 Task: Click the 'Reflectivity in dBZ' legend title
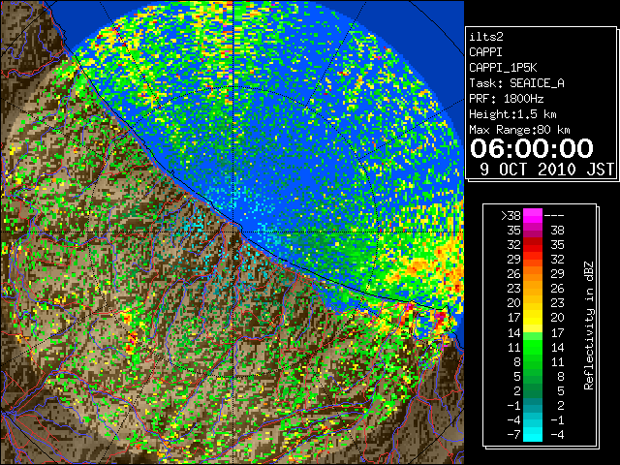(589, 325)
